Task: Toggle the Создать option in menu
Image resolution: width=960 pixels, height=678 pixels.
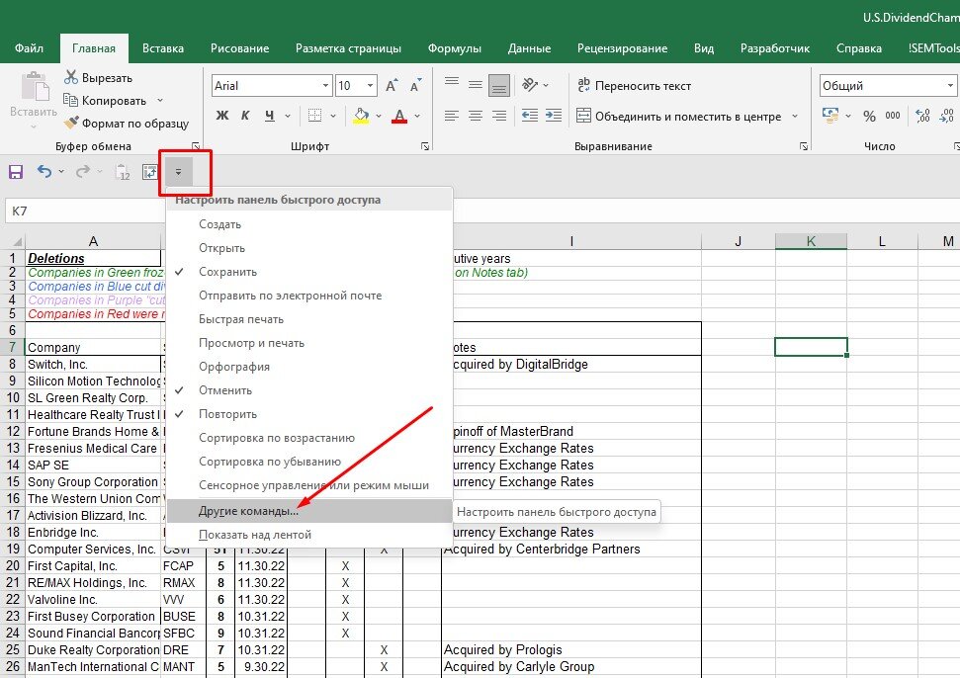Action: pos(309,224)
